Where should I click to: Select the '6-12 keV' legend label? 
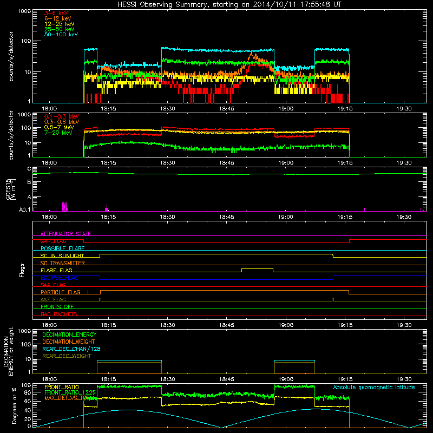point(58,18)
